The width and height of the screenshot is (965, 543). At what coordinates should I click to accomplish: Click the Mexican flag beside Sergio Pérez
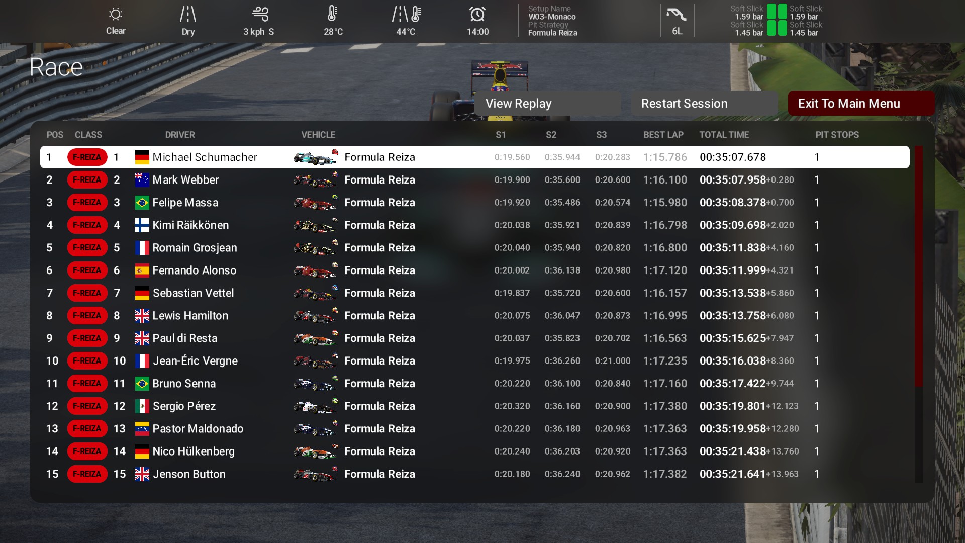pyautogui.click(x=142, y=406)
